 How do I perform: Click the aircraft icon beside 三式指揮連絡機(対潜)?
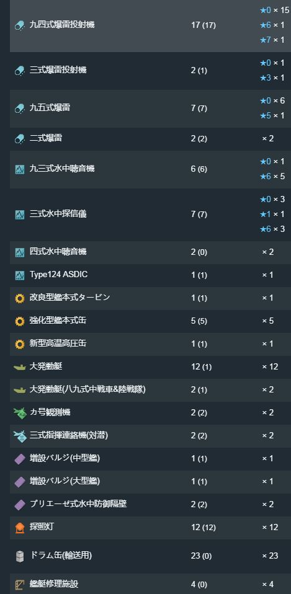click(20, 436)
